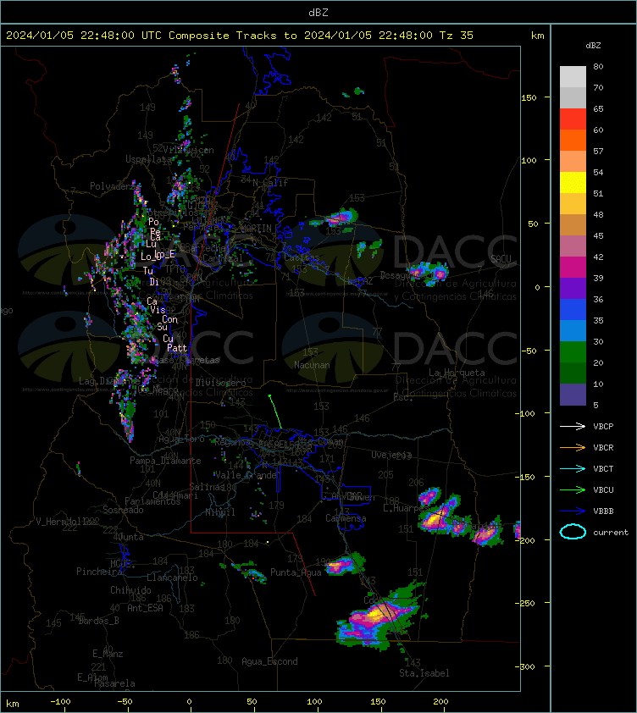Click the 'km' label in the header bar
Image resolution: width=637 pixels, height=713 pixels.
(x=538, y=36)
